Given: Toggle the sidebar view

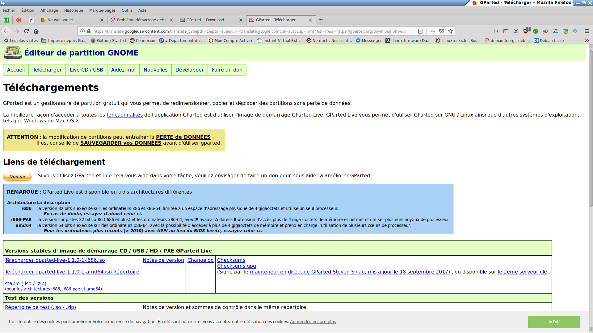Looking at the screenshot, I should point(506,31).
